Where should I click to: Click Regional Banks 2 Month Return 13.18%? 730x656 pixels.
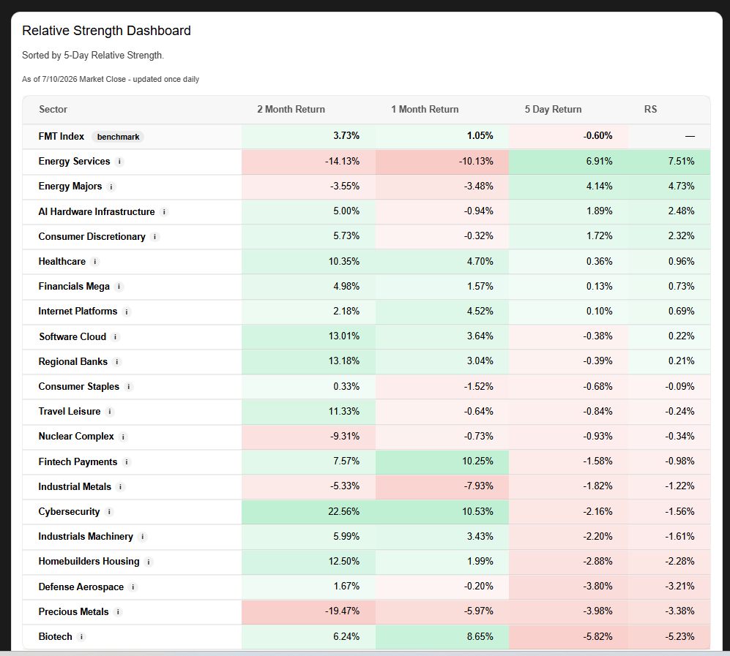(344, 361)
